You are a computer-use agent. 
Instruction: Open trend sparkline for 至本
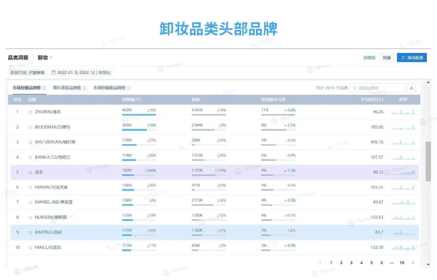click(403, 172)
